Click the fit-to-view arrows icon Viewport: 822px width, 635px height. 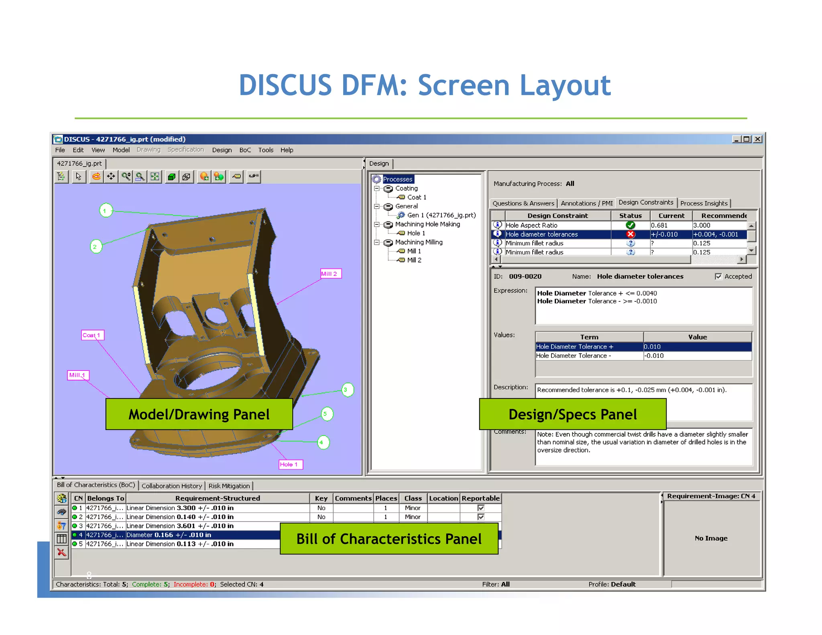[155, 177]
